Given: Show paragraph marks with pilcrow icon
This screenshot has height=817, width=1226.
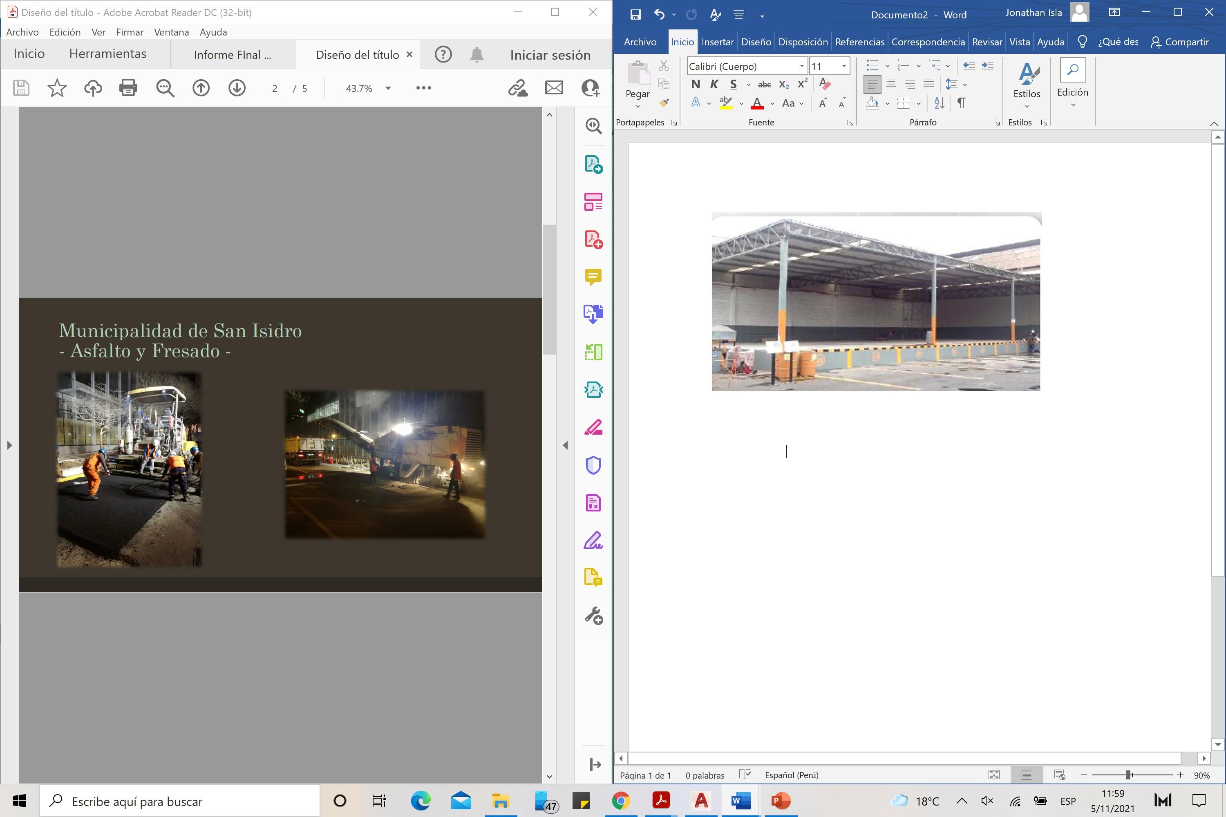Looking at the screenshot, I should (x=961, y=103).
